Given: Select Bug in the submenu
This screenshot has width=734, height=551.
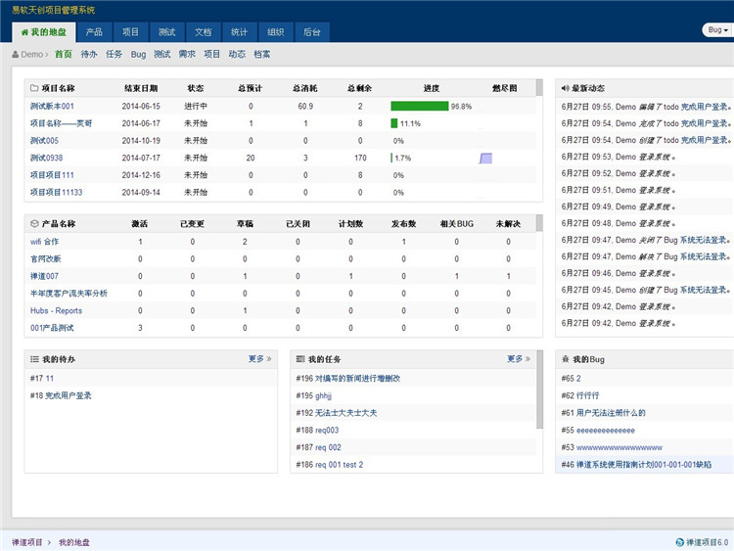Looking at the screenshot, I should click(x=138, y=54).
